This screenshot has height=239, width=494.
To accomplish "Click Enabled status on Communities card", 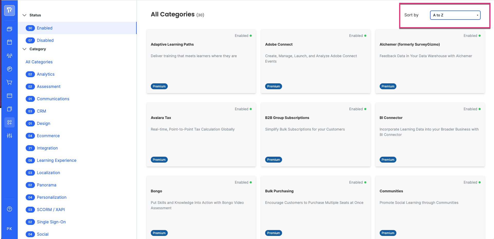I will (x=472, y=182).
